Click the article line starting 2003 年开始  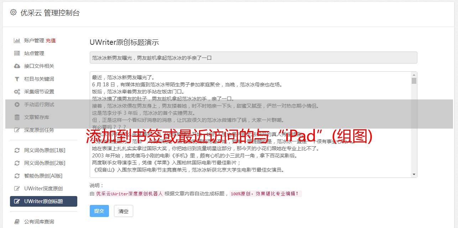pyautogui.click(x=194, y=156)
